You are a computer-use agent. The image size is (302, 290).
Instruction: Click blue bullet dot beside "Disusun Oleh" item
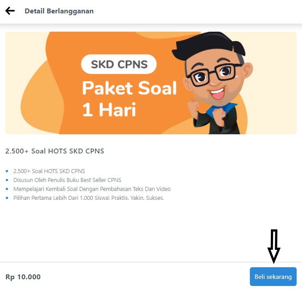pos(7,180)
